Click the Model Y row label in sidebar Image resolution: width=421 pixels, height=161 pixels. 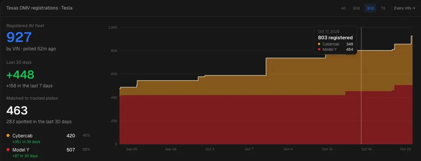pyautogui.click(x=21, y=150)
